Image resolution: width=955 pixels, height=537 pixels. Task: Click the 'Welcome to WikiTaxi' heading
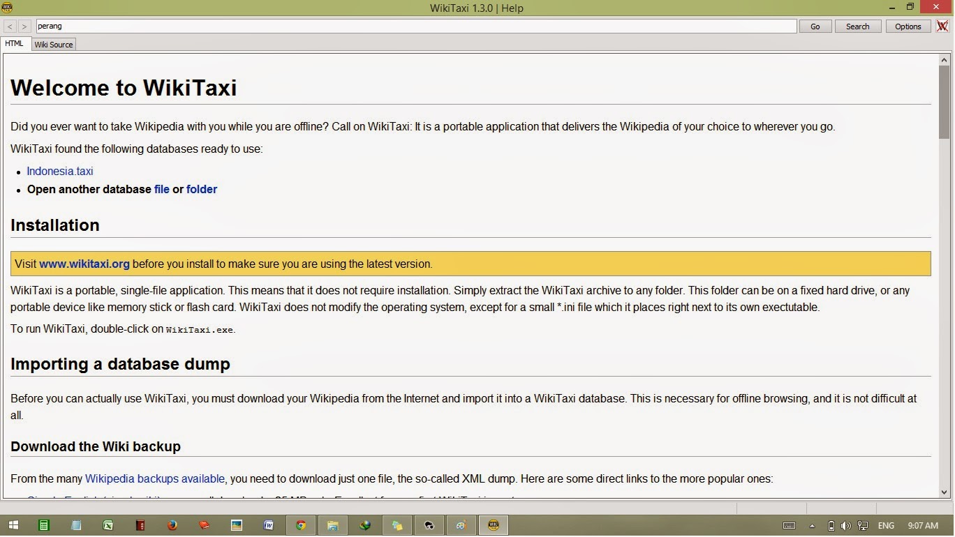click(124, 88)
